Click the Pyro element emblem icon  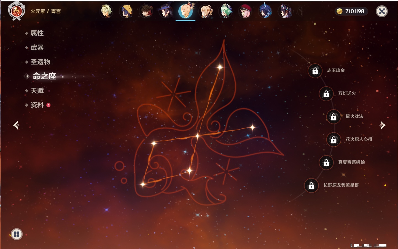tap(17, 11)
